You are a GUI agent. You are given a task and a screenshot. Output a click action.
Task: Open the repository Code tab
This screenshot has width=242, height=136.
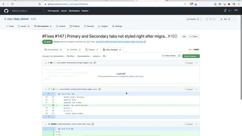(10, 26)
